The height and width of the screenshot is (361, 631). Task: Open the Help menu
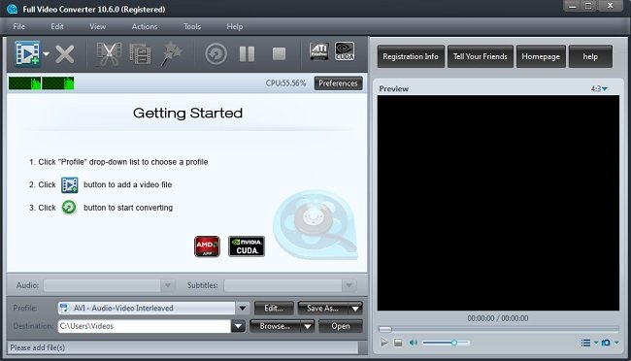[234, 26]
